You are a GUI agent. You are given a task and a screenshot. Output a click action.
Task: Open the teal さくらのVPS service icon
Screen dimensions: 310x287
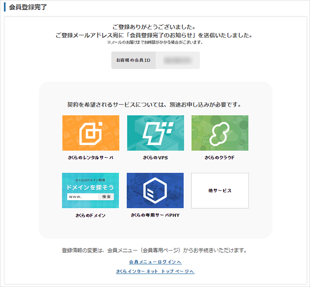155,133
